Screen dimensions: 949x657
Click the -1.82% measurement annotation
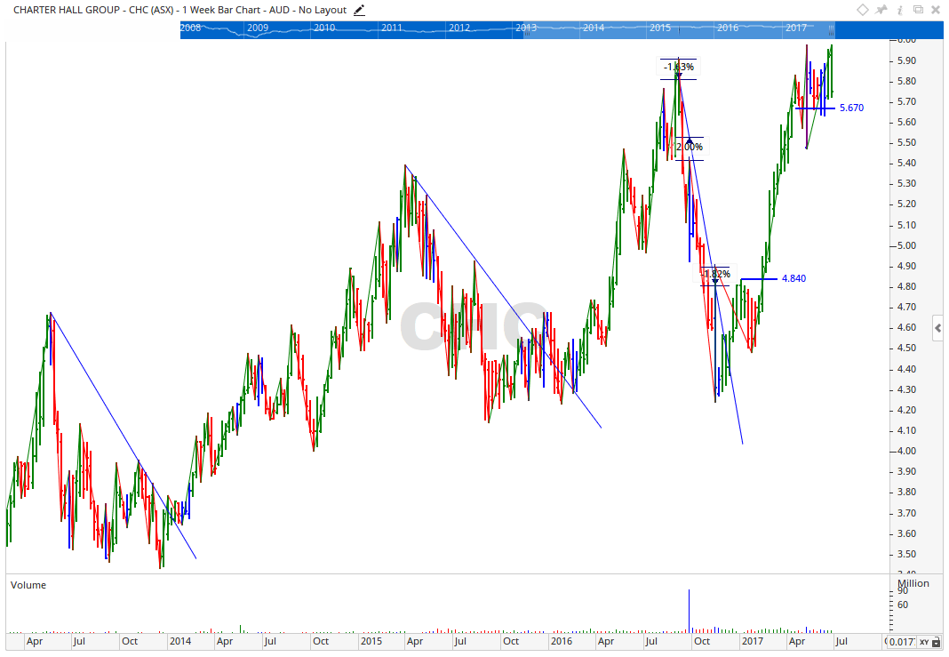(714, 275)
